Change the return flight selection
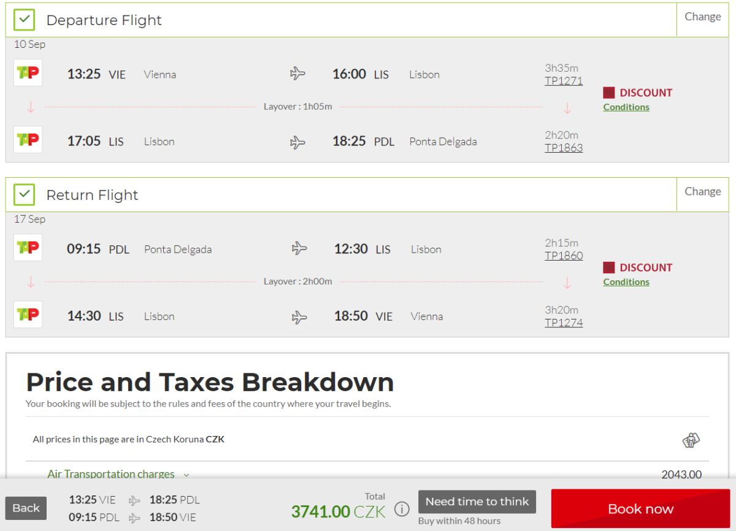The width and height of the screenshot is (736, 531). 702,192
